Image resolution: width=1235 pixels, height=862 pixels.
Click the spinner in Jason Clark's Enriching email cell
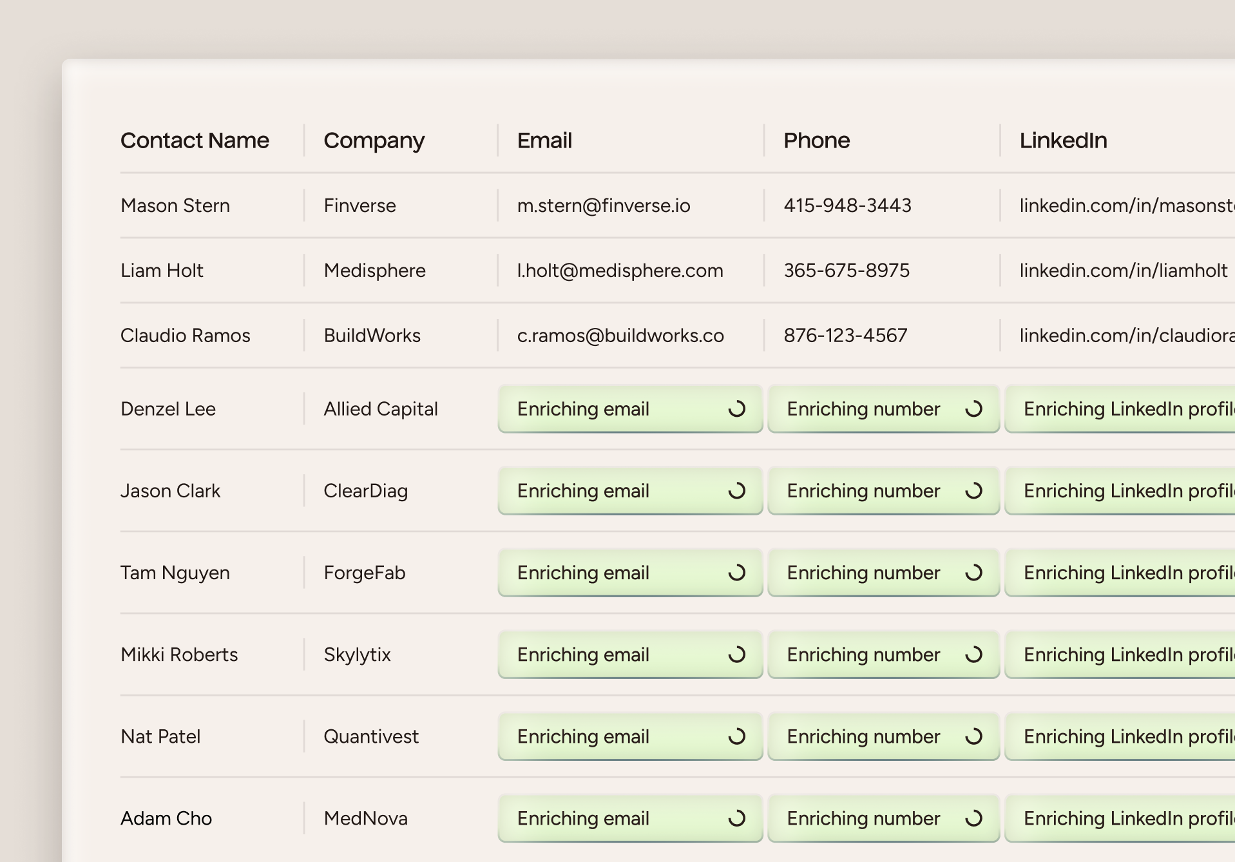737,491
